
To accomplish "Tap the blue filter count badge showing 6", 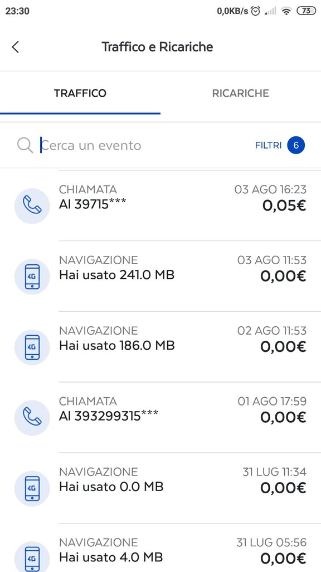I will 296,145.
